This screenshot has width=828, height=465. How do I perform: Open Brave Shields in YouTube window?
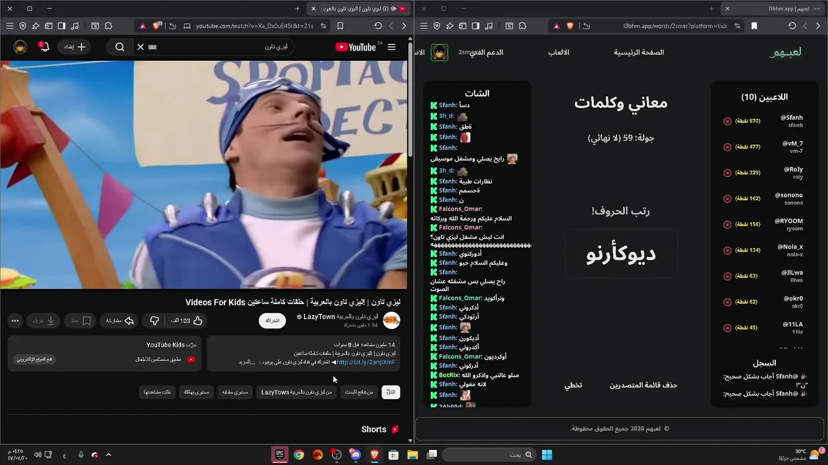[x=157, y=26]
